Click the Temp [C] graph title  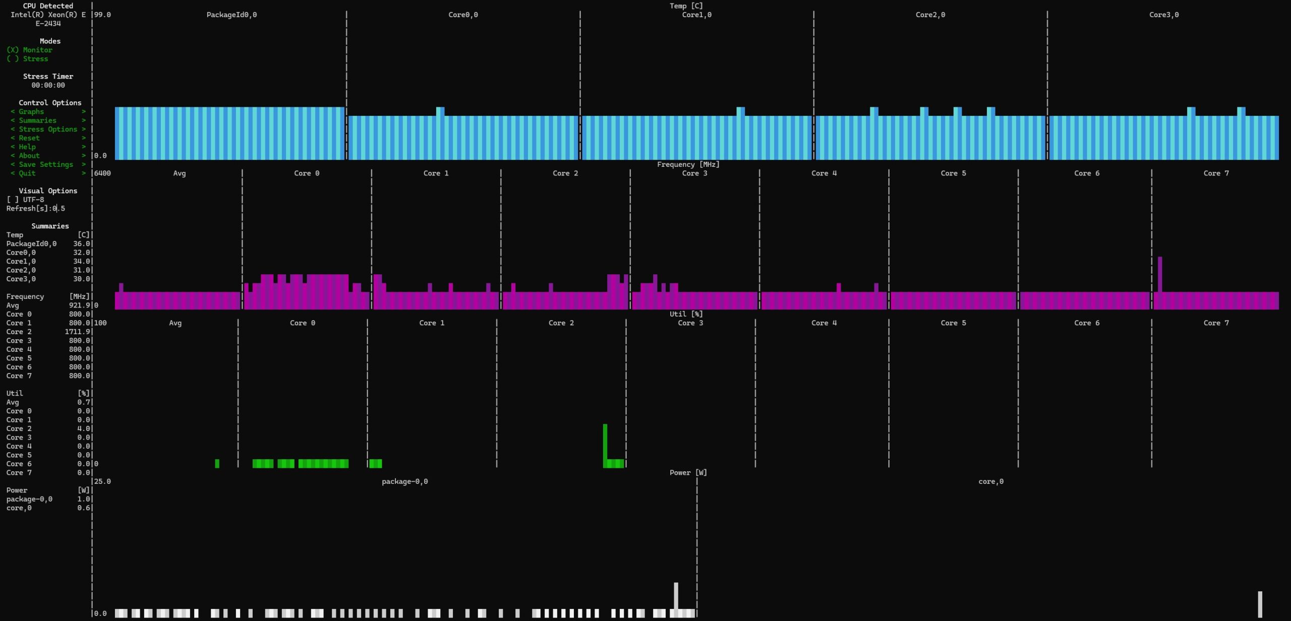tap(686, 6)
